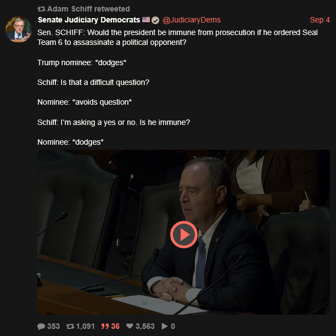Image resolution: width=336 pixels, height=336 pixels.
Task: Click the play count icon showing 0
Action: (x=165, y=326)
